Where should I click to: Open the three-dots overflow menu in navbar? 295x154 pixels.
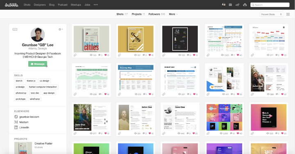click(95, 5)
